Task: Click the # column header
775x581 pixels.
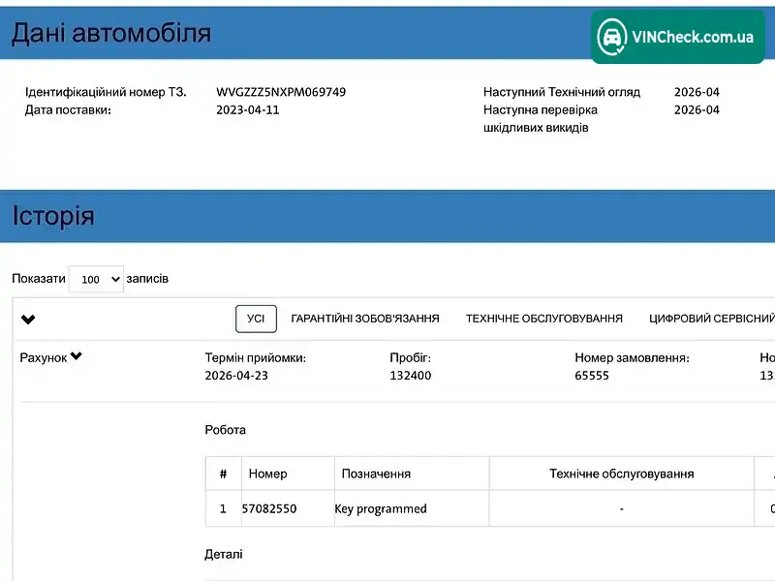Action: point(224,474)
